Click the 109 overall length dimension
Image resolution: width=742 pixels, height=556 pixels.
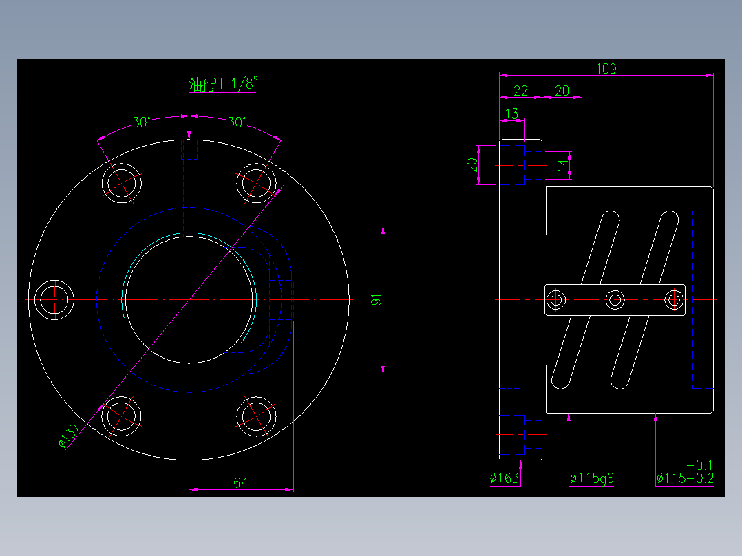coord(606,69)
